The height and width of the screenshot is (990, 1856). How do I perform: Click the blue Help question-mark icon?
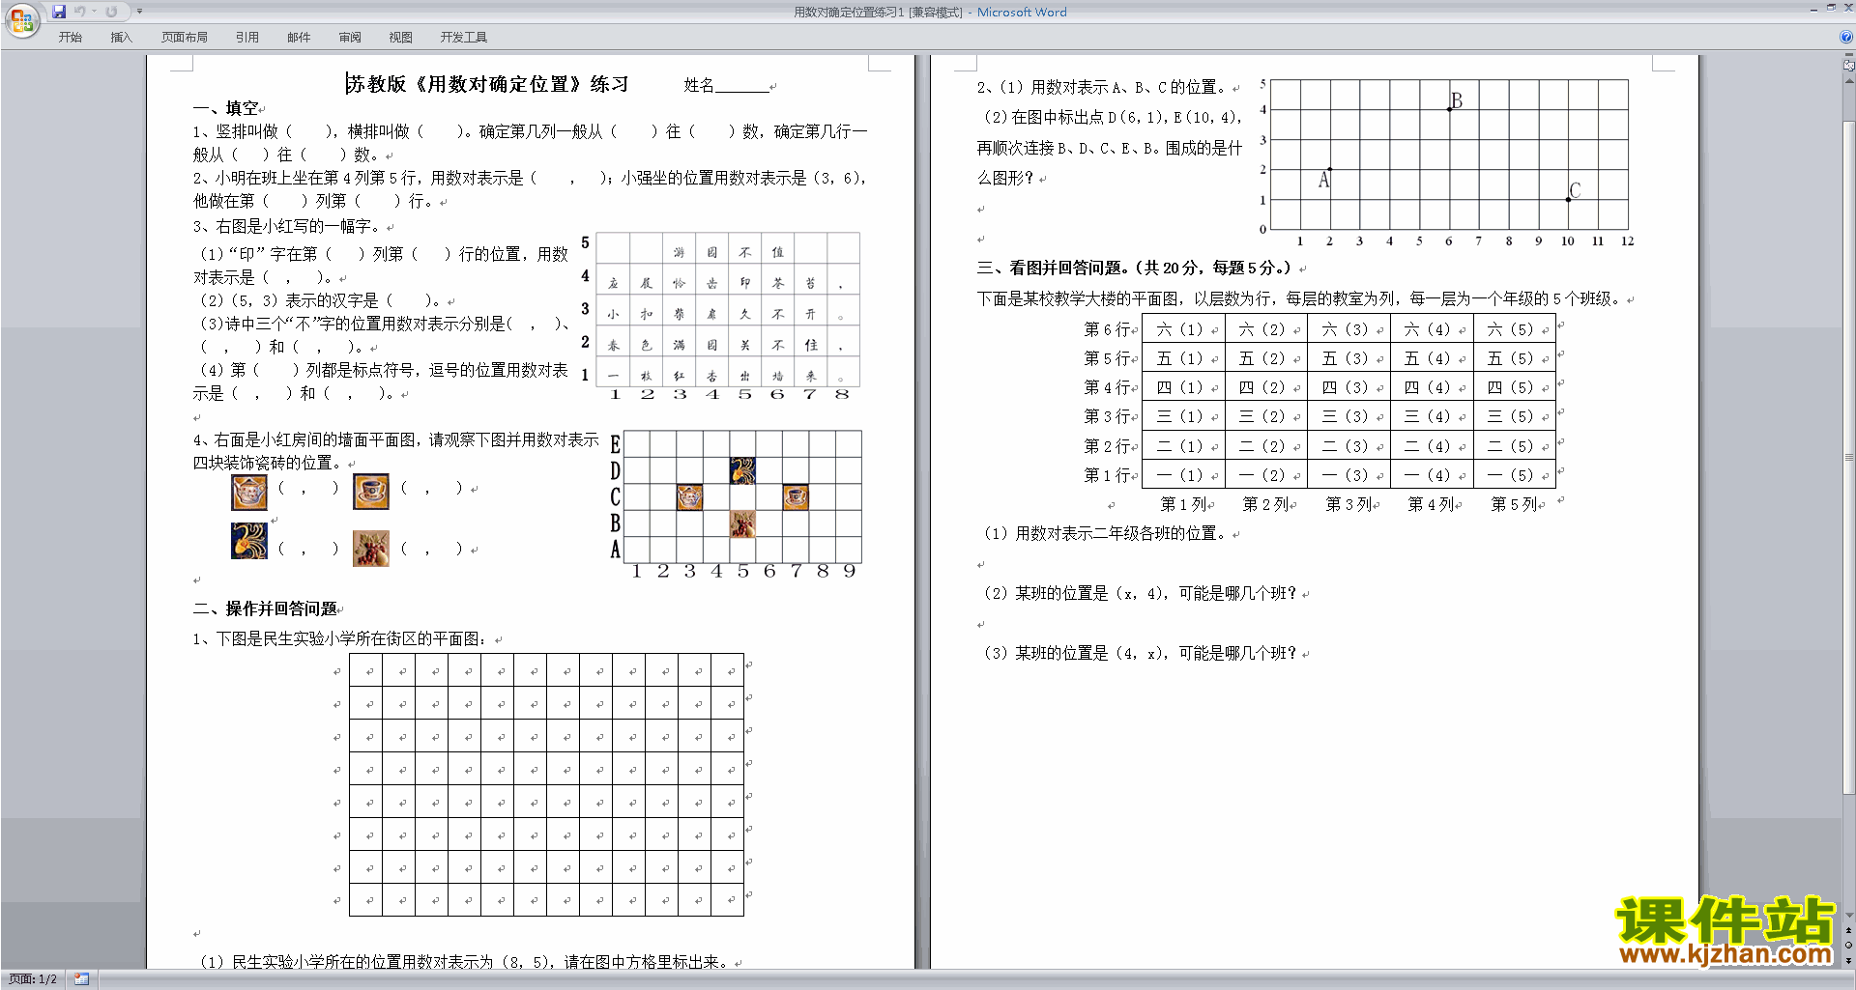pyautogui.click(x=1846, y=37)
